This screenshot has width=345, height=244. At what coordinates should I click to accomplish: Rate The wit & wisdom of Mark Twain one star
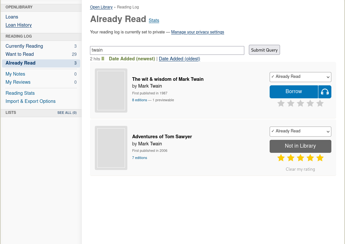(281, 103)
